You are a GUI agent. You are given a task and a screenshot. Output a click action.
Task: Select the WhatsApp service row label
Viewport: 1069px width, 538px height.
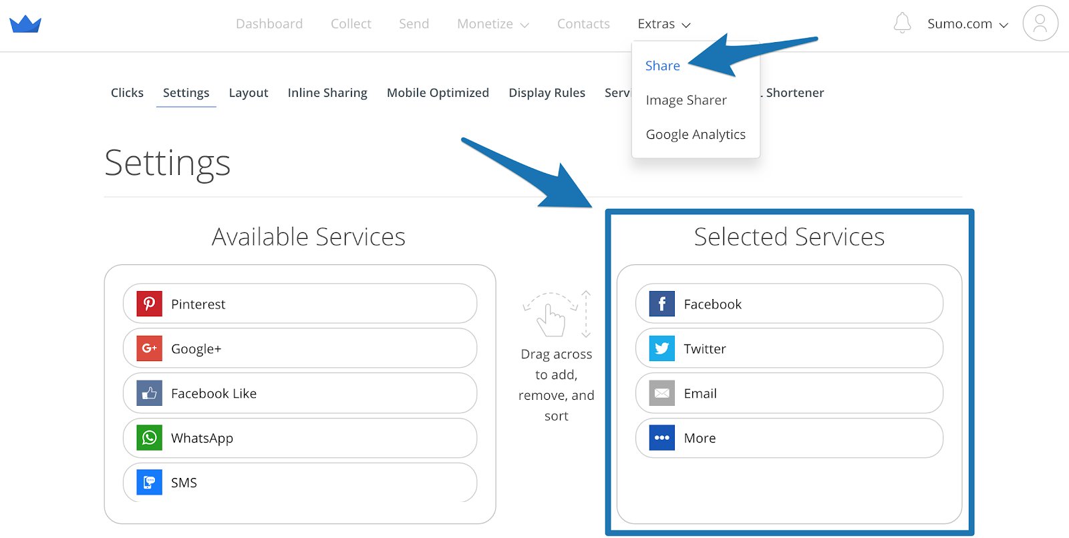(x=202, y=439)
